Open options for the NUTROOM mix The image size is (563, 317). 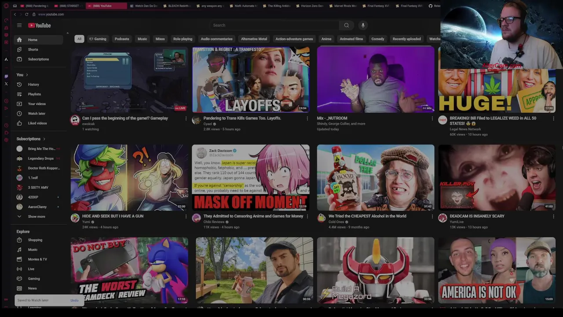432,118
